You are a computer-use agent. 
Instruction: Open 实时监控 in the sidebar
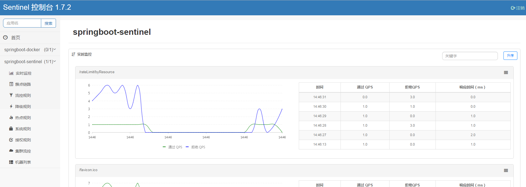point(23,73)
